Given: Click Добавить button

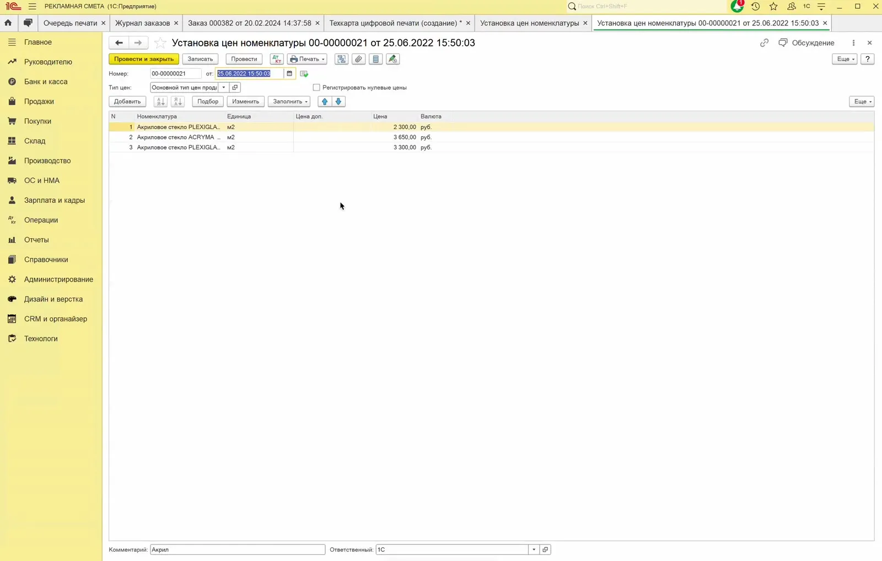Looking at the screenshot, I should (127, 101).
